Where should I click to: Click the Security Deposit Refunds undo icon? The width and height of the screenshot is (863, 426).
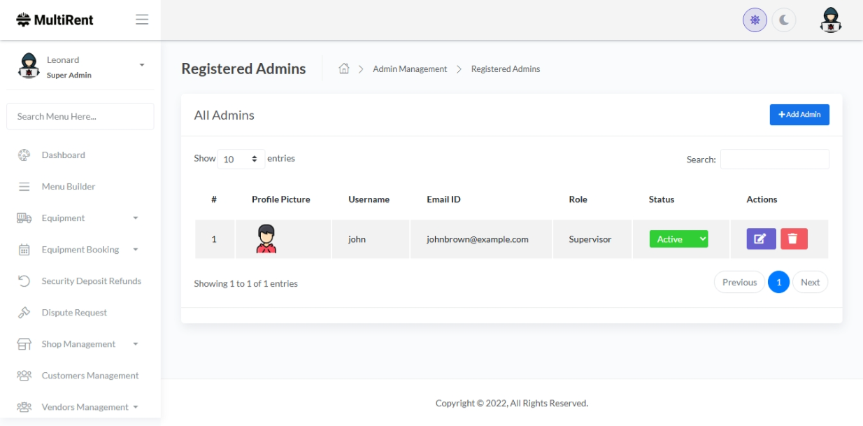coord(24,281)
